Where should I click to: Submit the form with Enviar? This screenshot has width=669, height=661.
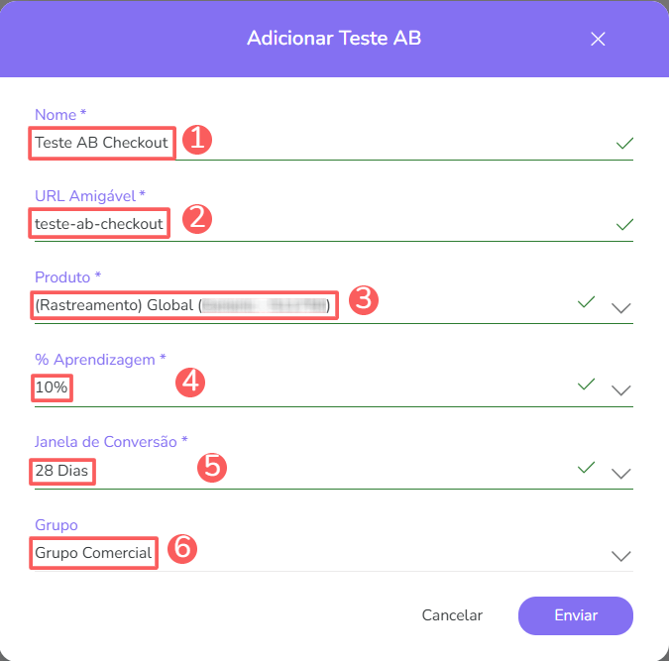(x=575, y=615)
